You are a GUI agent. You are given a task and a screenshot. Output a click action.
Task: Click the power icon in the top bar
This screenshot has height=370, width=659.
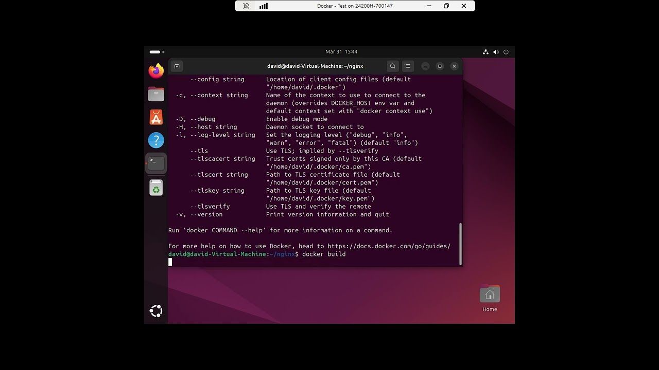[x=506, y=52]
